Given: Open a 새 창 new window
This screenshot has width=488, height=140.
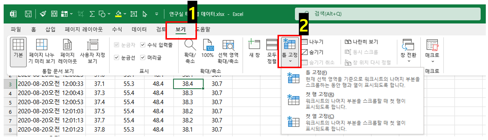Looking at the screenshot, I should (x=254, y=48).
